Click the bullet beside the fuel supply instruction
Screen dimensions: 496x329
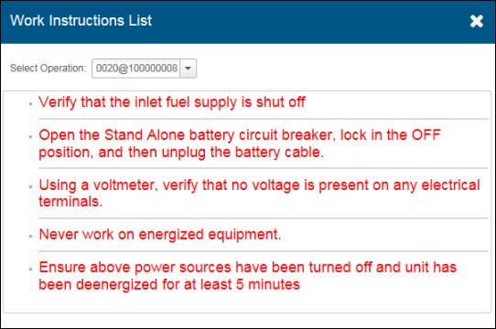click(30, 103)
